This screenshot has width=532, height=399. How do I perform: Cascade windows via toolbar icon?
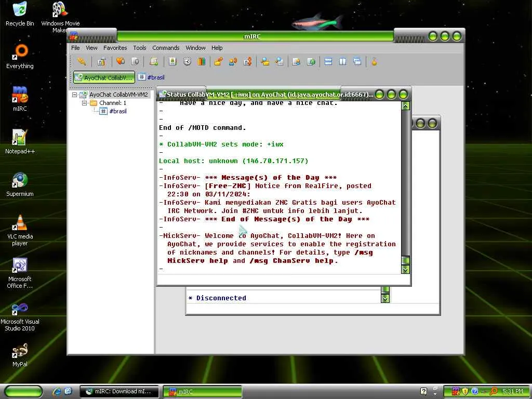pyautogui.click(x=357, y=61)
